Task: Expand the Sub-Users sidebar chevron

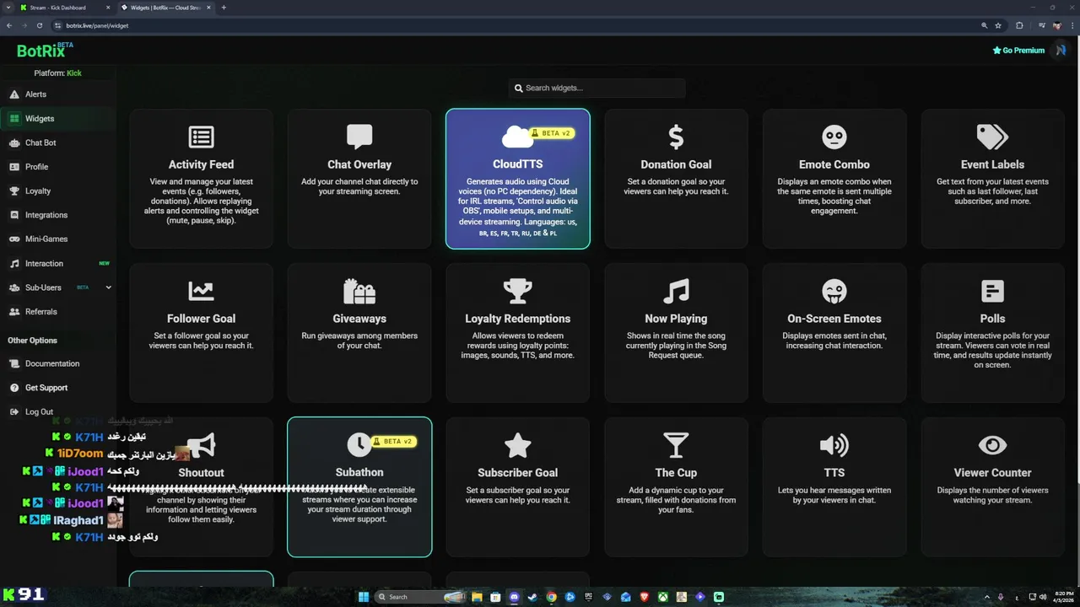Action: 108,287
